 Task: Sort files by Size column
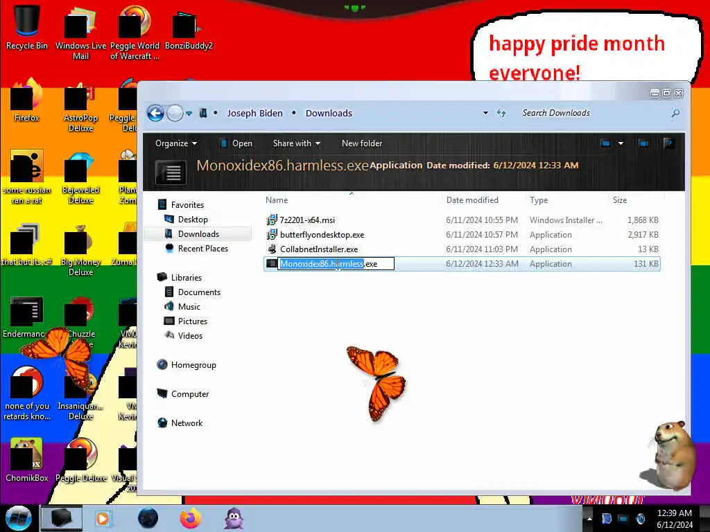click(x=619, y=200)
